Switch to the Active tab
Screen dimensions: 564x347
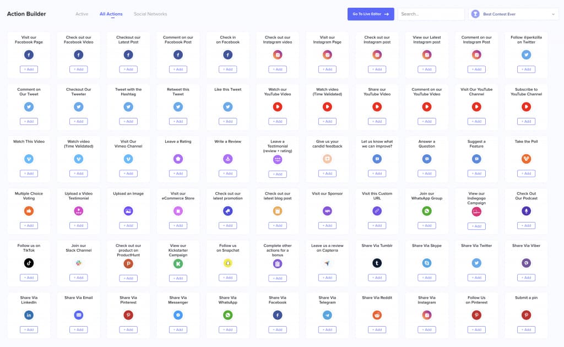coord(82,14)
